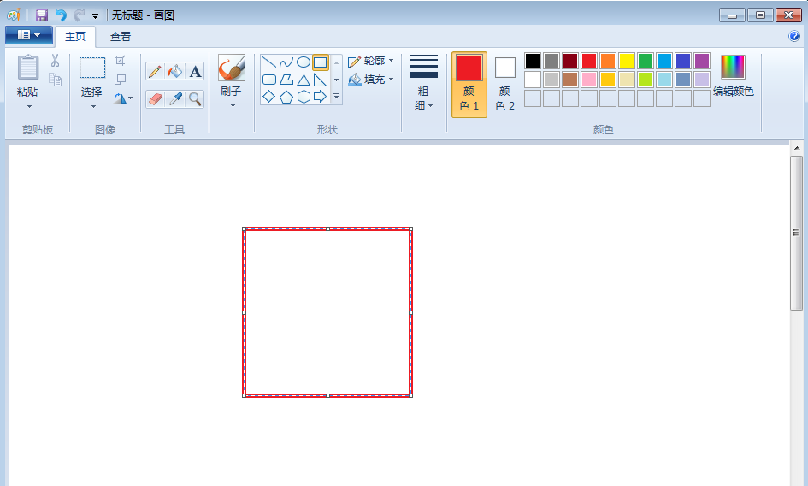This screenshot has width=808, height=486.
Task: Open the 填充 fill dropdown
Action: click(x=371, y=80)
